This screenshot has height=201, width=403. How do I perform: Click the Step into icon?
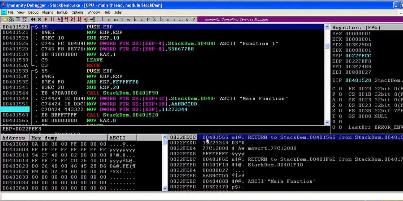click(x=60, y=19)
